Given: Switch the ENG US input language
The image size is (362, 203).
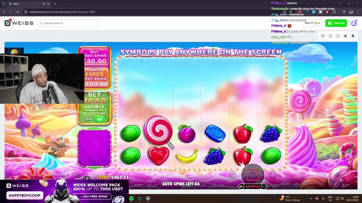Looking at the screenshot, I should 330,198.
